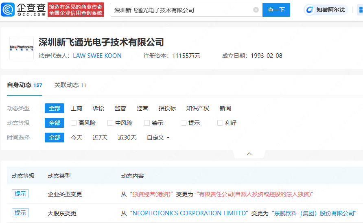Filter dynamics by 监管 type
This screenshot has height=223, width=363.
(x=120, y=108)
